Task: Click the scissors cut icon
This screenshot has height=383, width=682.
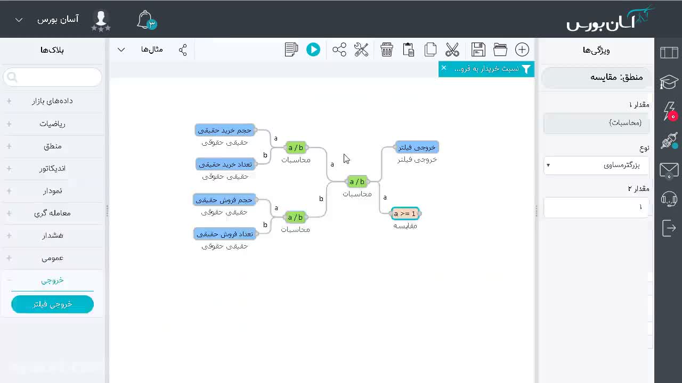Action: [452, 49]
